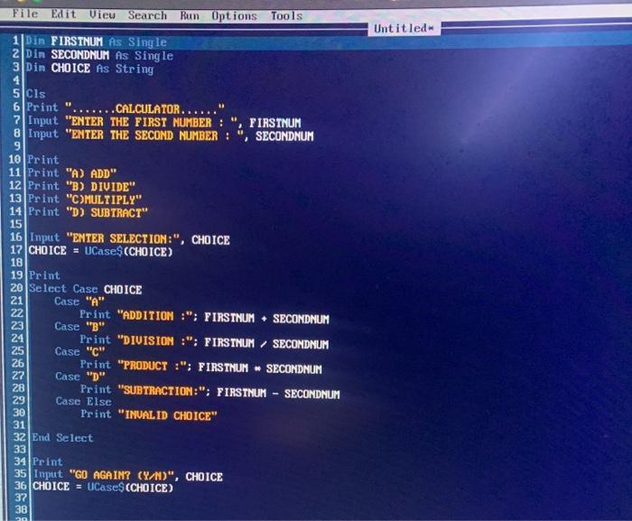Open the File menu
Viewport: 632px width, 521px height.
click(25, 14)
